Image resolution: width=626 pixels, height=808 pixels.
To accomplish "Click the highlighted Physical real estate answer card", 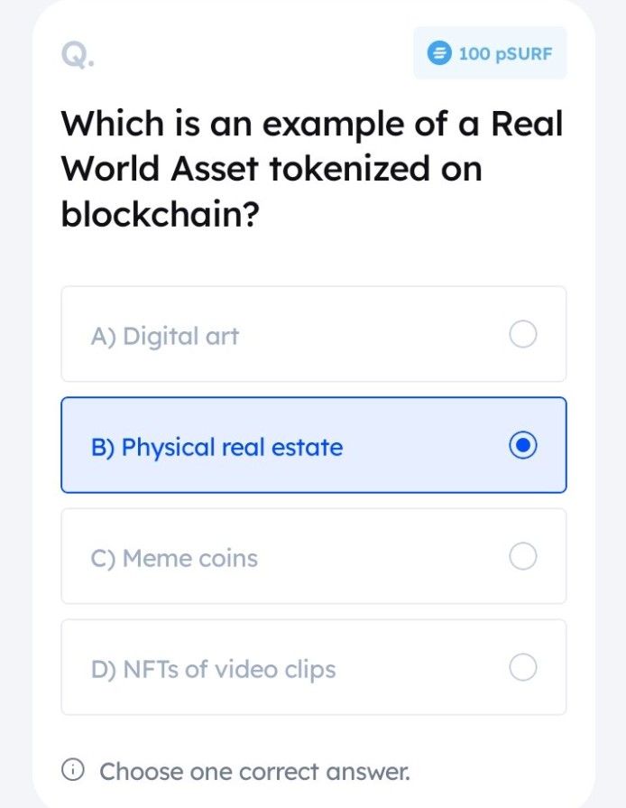I will point(313,445).
